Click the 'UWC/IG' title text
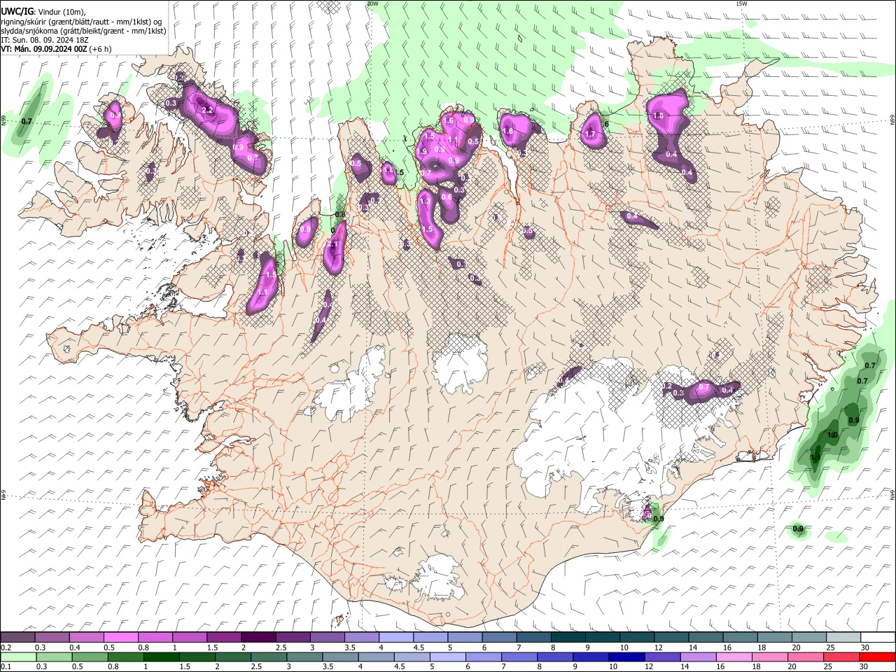The image size is (896, 672). [x=17, y=11]
